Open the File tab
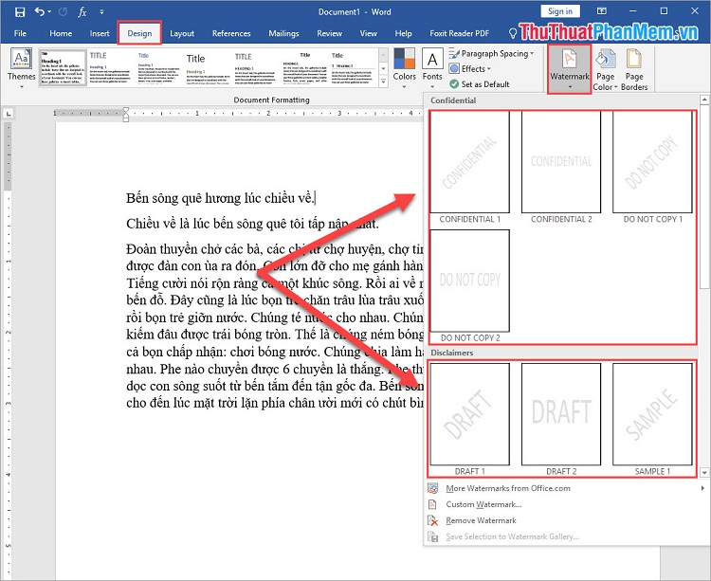 21,33
